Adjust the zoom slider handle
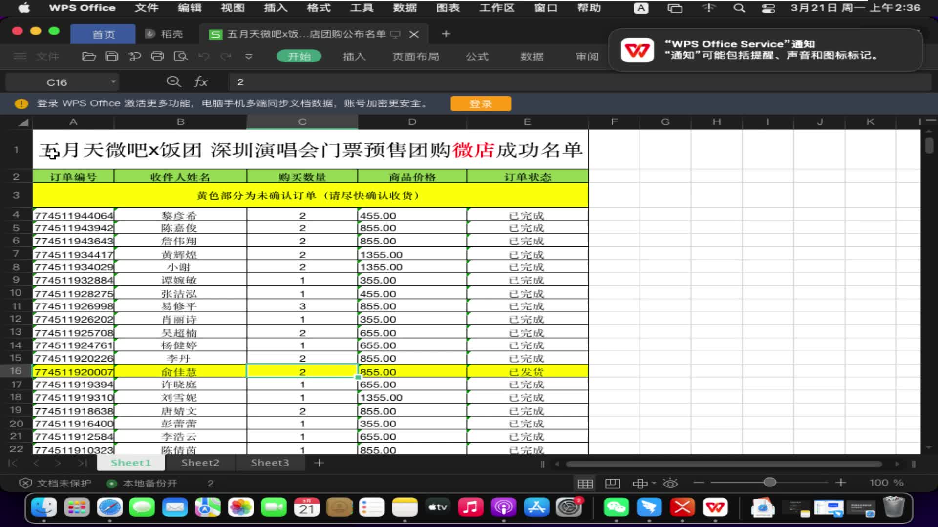 pos(770,483)
